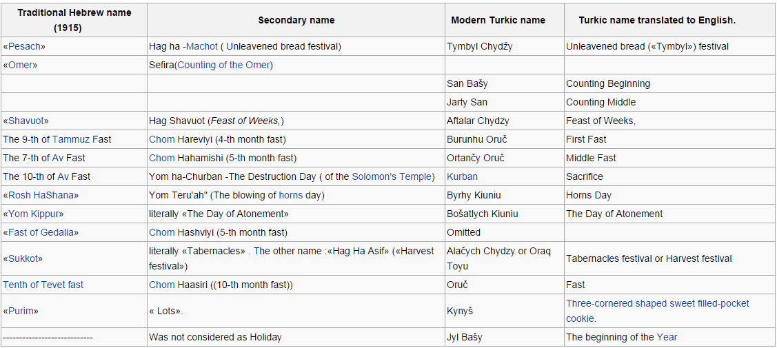
Task: Click the Tenth of Tevet fast link
Action: (43, 285)
